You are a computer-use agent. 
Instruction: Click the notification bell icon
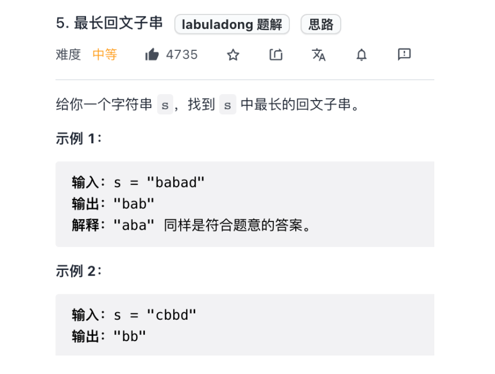pos(362,55)
